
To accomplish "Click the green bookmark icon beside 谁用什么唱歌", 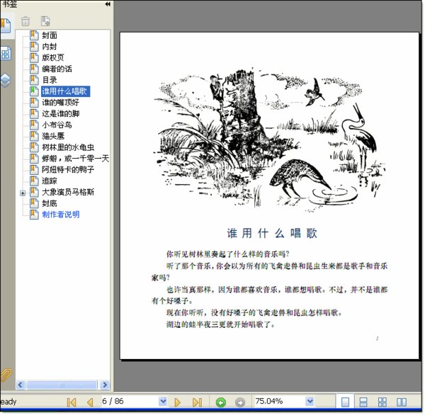I will pyautogui.click(x=34, y=91).
